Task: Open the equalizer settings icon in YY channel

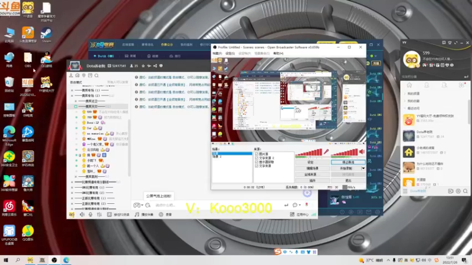Action: pos(99,214)
